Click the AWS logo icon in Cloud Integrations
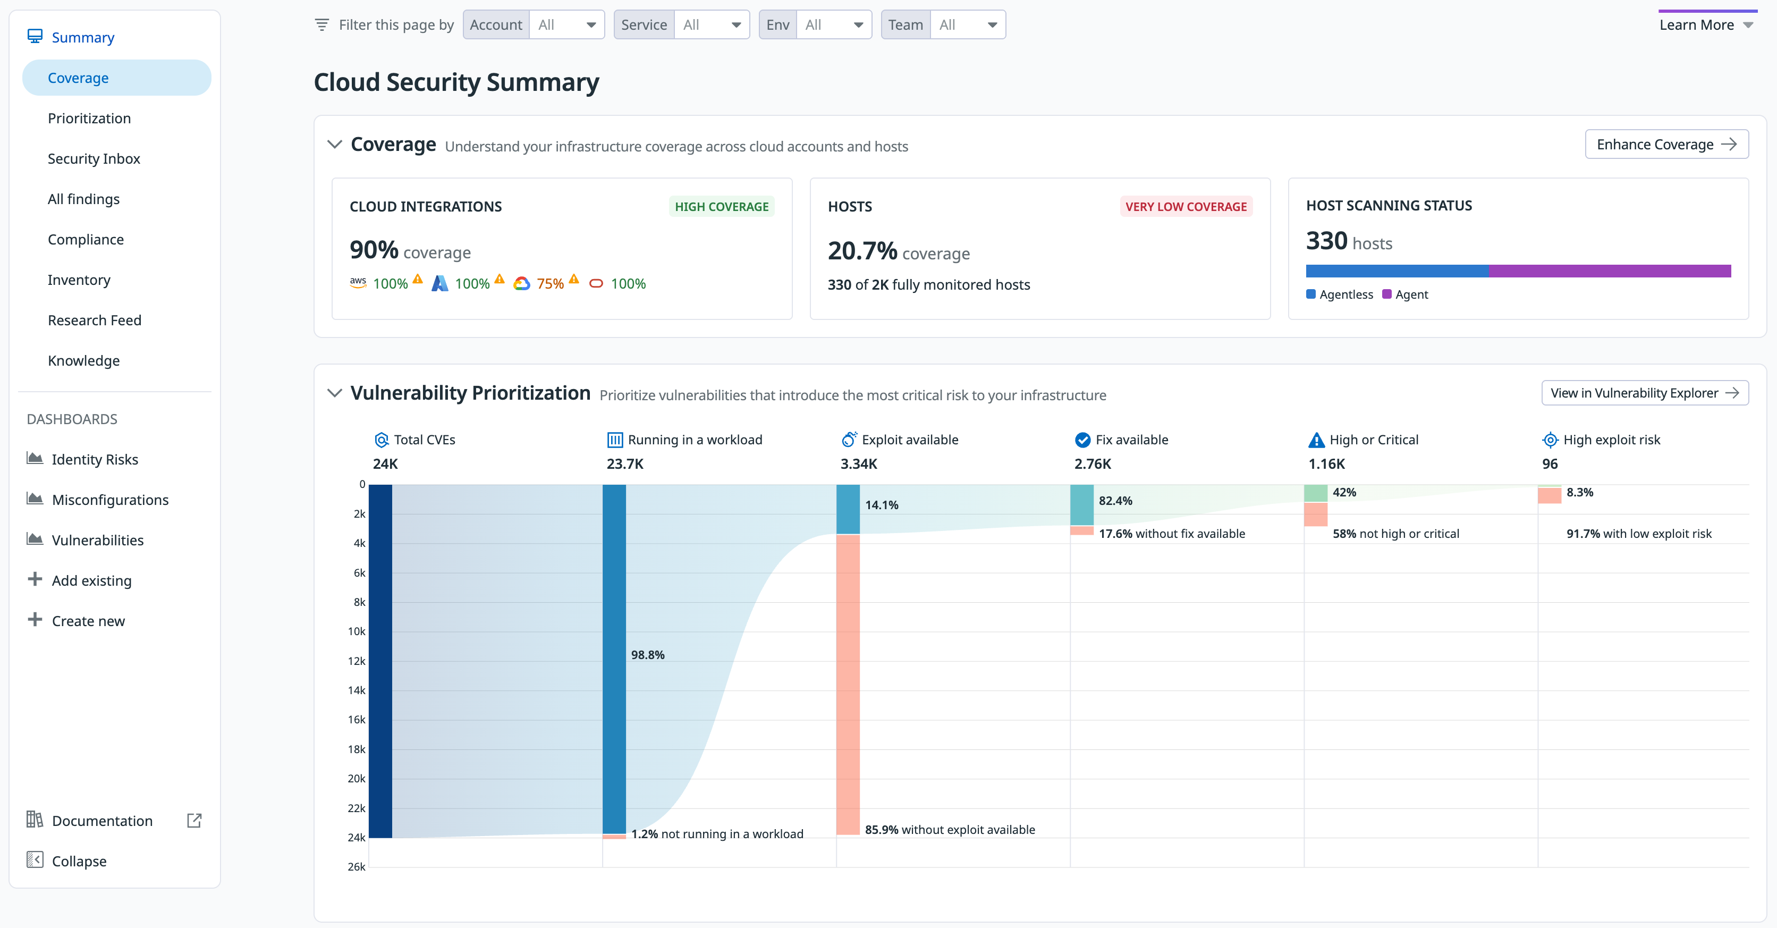This screenshot has height=928, width=1777. [x=357, y=282]
